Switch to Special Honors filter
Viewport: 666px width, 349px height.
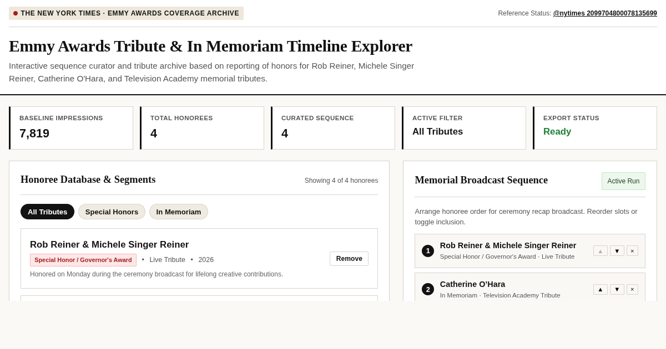[112, 212]
